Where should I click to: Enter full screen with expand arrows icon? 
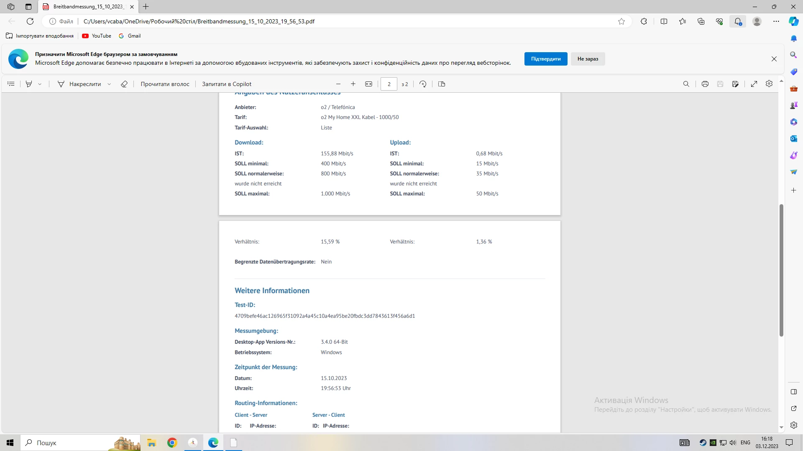(754, 84)
